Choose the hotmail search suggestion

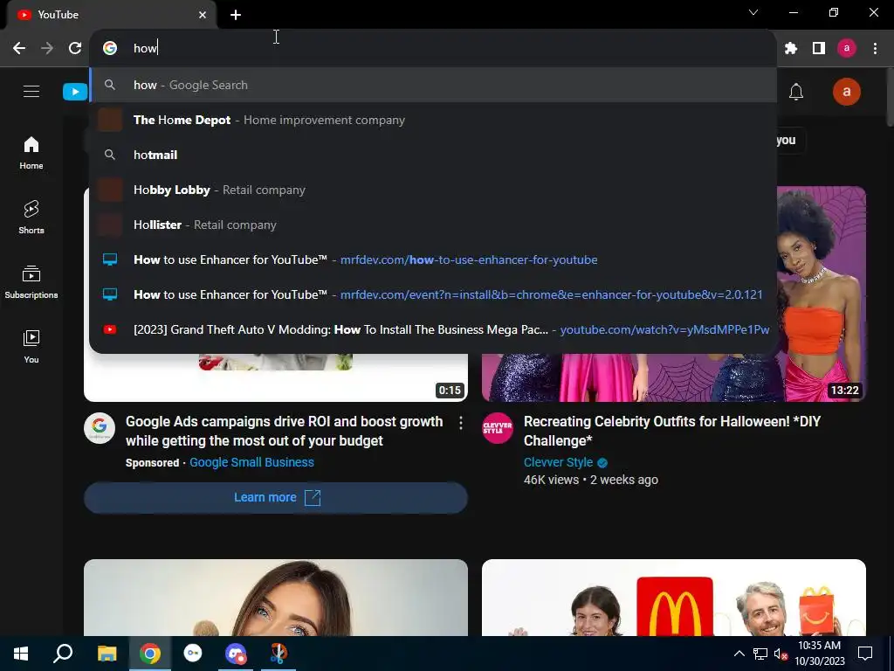pyautogui.click(x=433, y=155)
